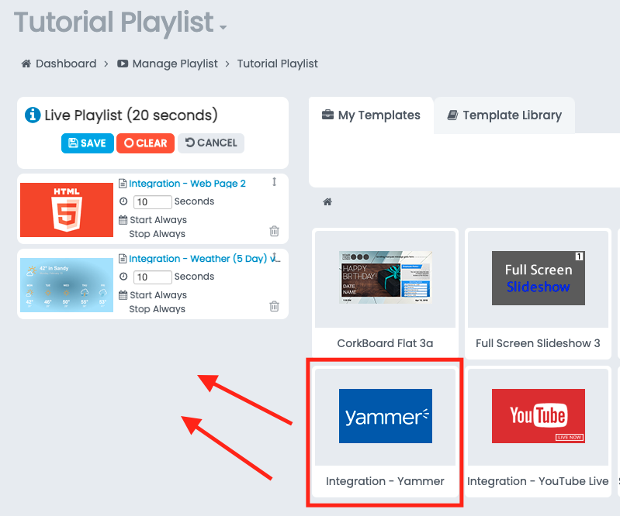Select the YouTube Live template thumbnail

[x=539, y=416]
